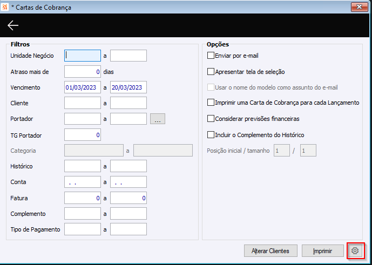
Task: Click the second Tipo de Pagamento field
Action: tap(128, 229)
